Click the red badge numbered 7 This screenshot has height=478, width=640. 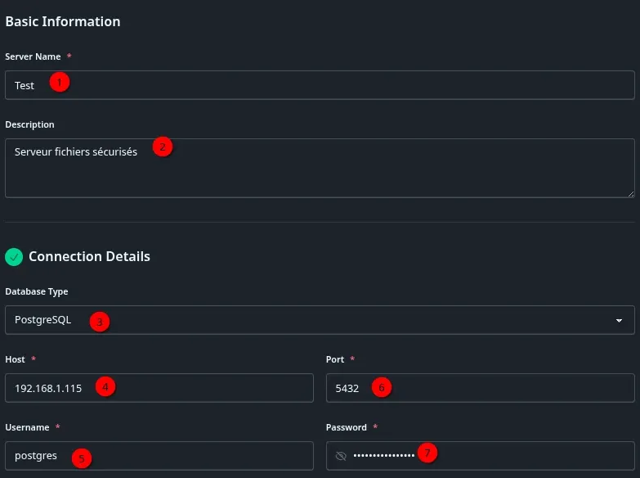426,453
